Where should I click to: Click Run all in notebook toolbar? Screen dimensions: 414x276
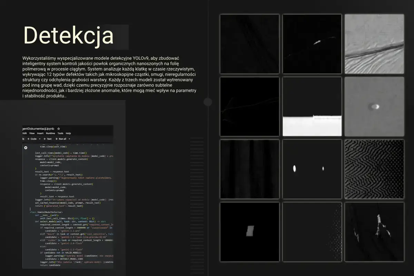(x=62, y=139)
